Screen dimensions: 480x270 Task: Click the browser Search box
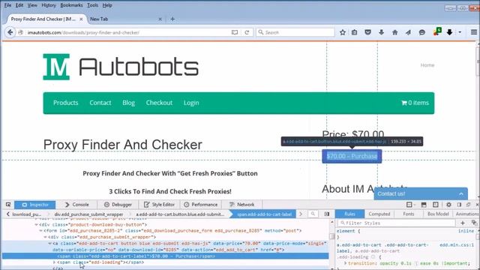tap(295, 32)
